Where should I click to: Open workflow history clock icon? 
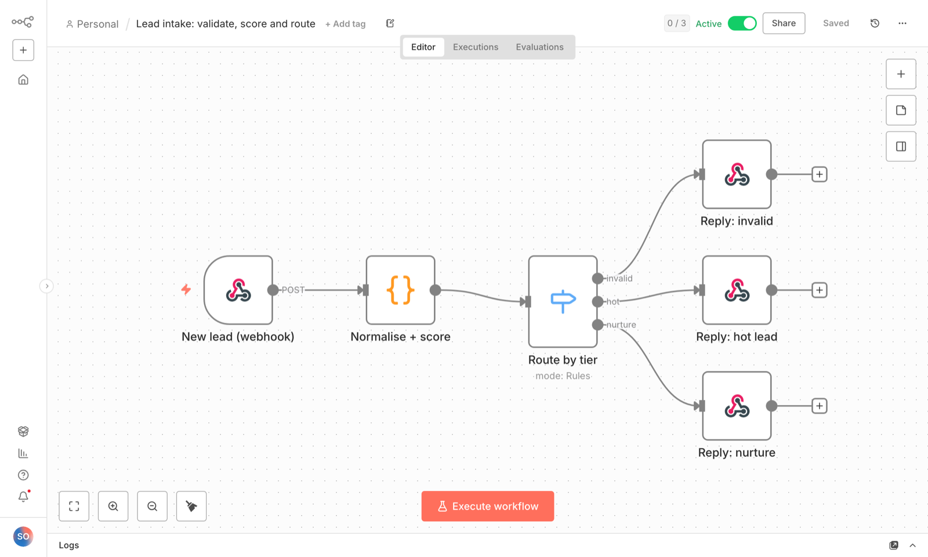tap(875, 23)
